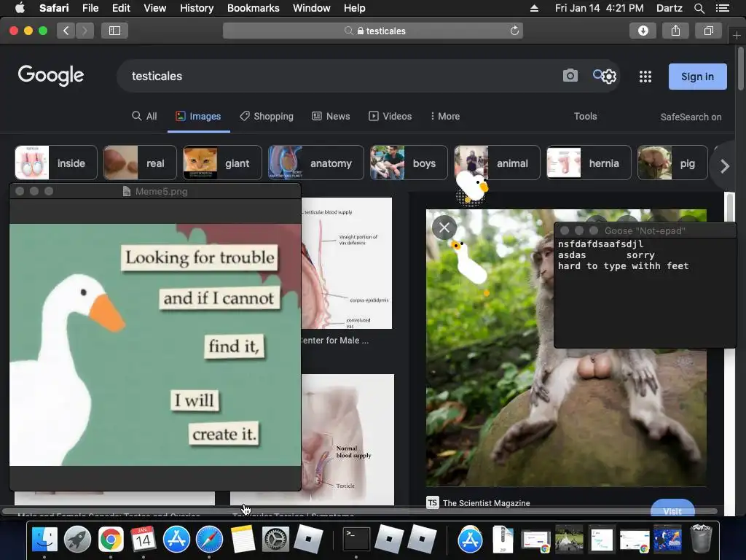This screenshot has width=746, height=560.
Task: Open the Apple menu
Action: coord(20,8)
